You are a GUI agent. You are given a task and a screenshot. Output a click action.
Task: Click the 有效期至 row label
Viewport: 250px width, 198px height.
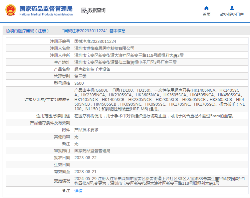[62, 171]
